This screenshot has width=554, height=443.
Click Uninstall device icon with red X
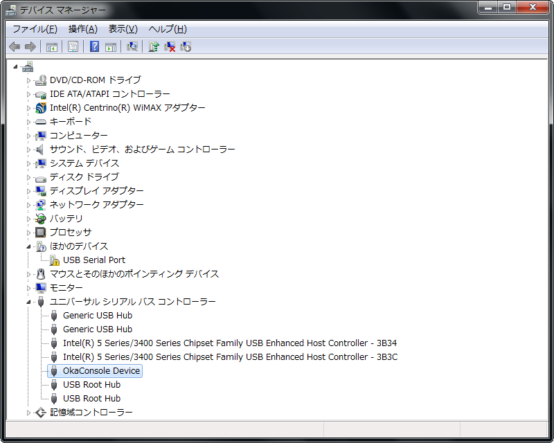coord(170,46)
